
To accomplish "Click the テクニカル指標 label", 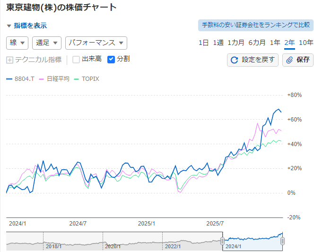I will 38,60.
